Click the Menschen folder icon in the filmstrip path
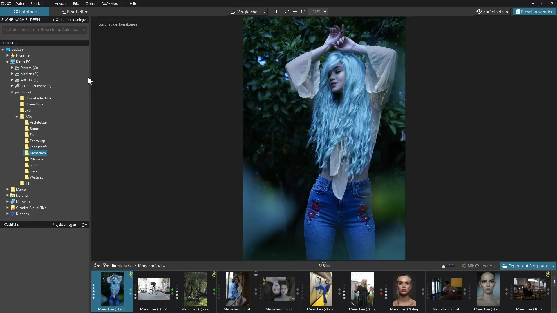 click(x=114, y=266)
